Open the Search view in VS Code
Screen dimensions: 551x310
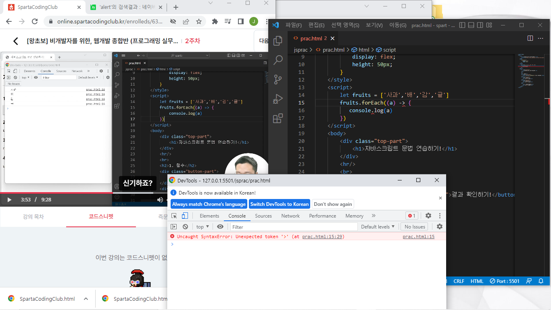coord(278,60)
